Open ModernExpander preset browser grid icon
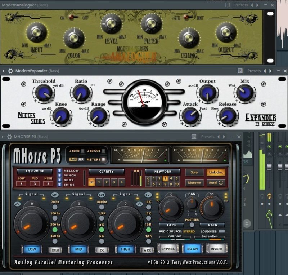 click(240, 71)
